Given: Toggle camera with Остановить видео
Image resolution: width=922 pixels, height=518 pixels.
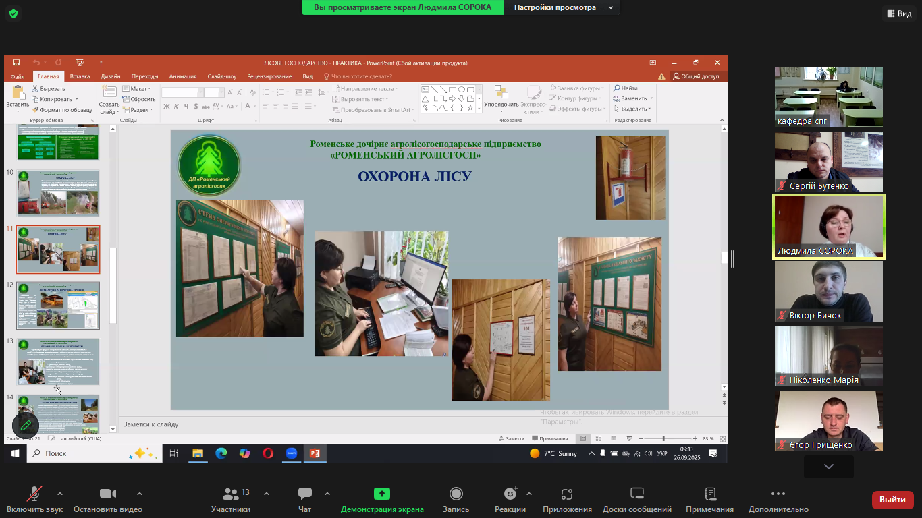Looking at the screenshot, I should (x=107, y=494).
